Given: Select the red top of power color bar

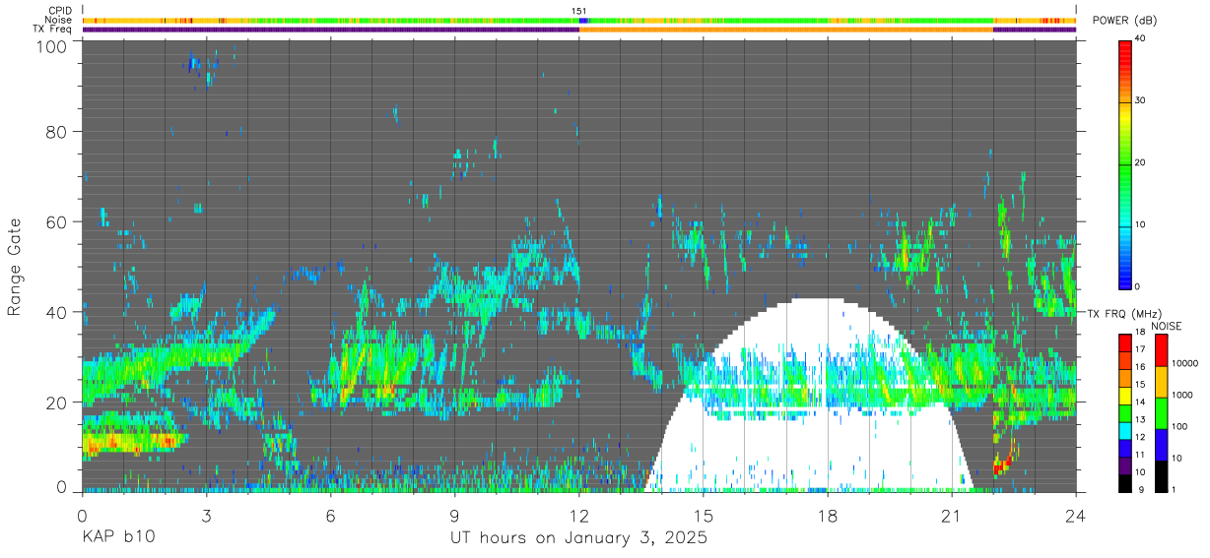Looking at the screenshot, I should point(1125,49).
